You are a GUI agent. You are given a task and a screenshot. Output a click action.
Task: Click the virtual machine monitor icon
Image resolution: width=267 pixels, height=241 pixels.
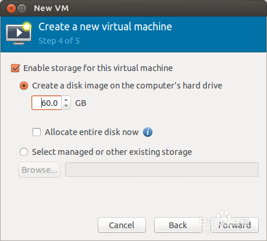[x=19, y=33]
